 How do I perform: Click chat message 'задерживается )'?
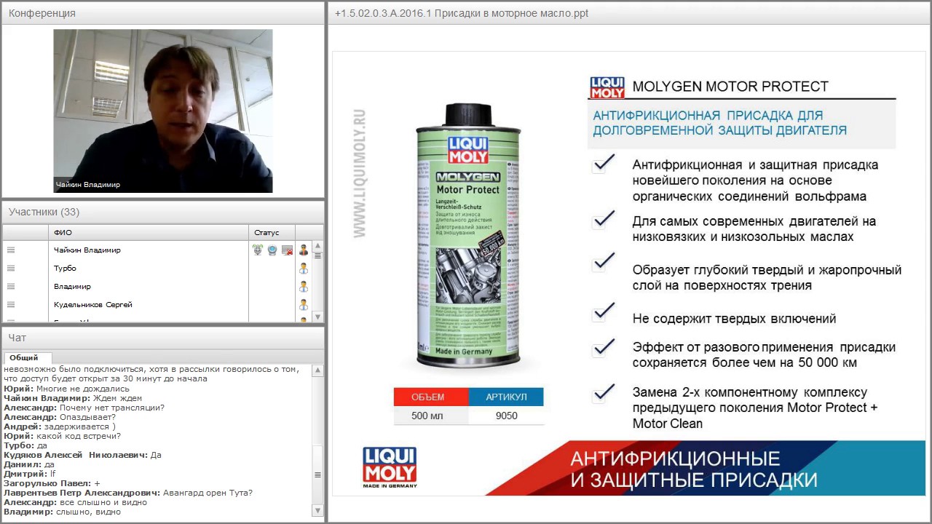(x=80, y=427)
